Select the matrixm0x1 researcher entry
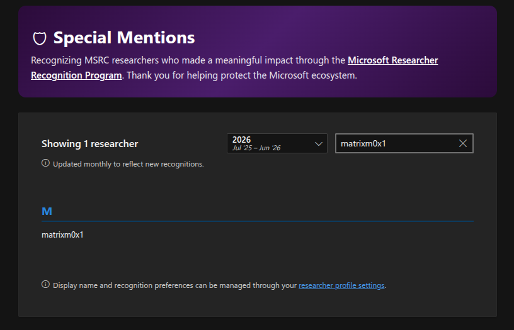514x330 pixels. click(x=62, y=235)
